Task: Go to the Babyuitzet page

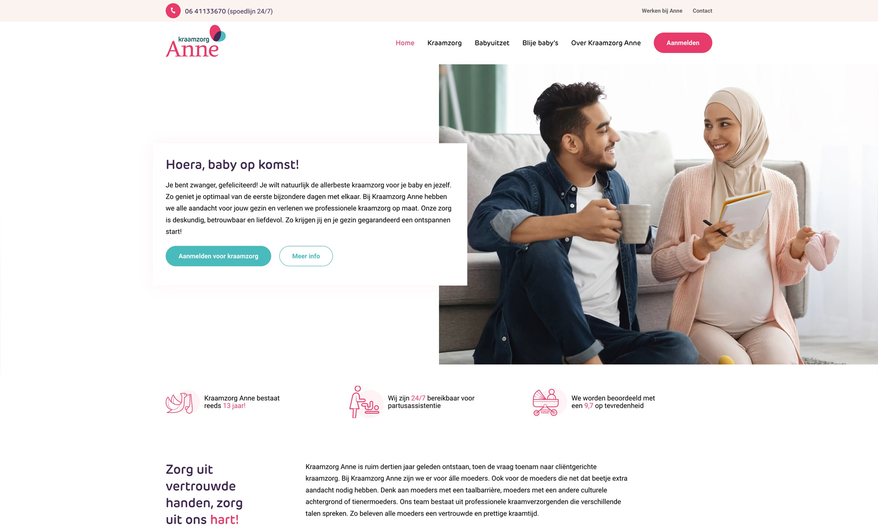Action: 492,43
